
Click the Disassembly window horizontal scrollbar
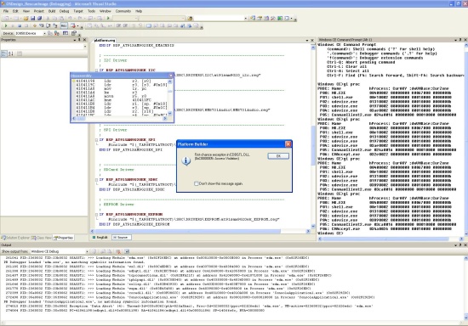119,119
